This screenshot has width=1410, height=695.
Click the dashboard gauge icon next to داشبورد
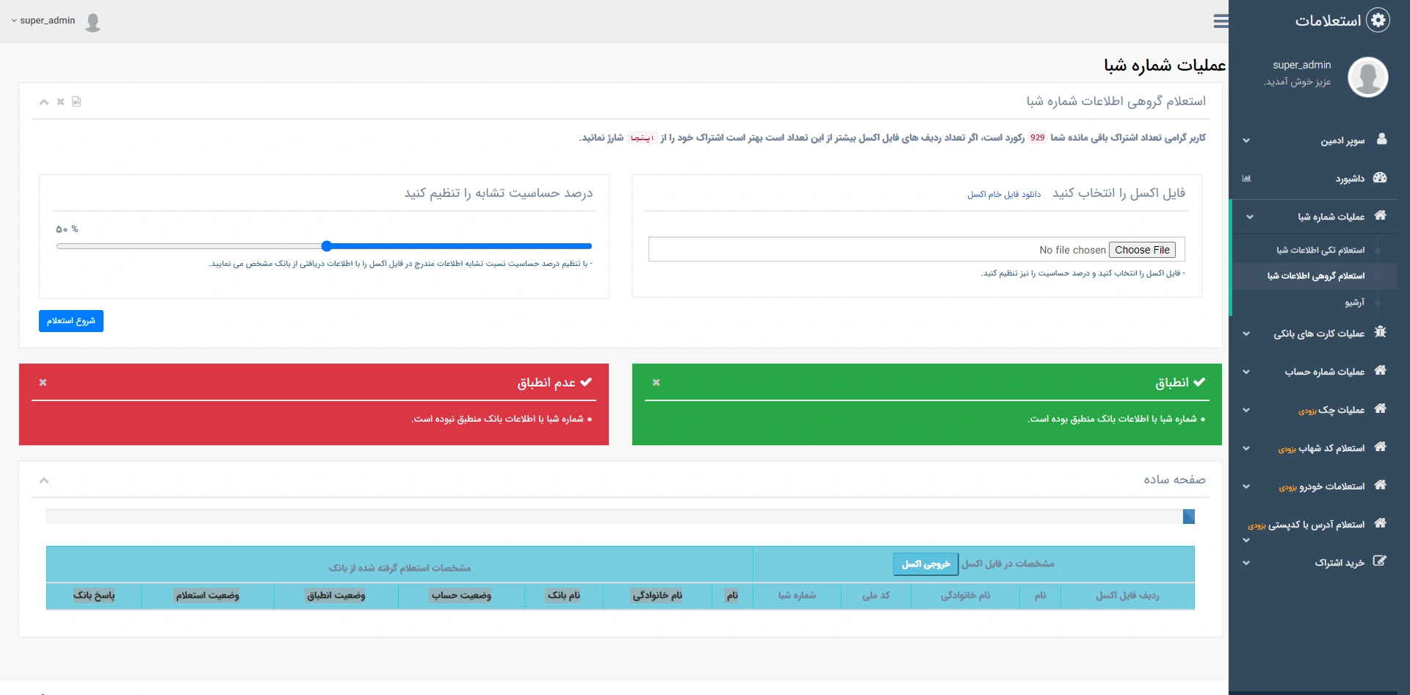(x=1380, y=178)
